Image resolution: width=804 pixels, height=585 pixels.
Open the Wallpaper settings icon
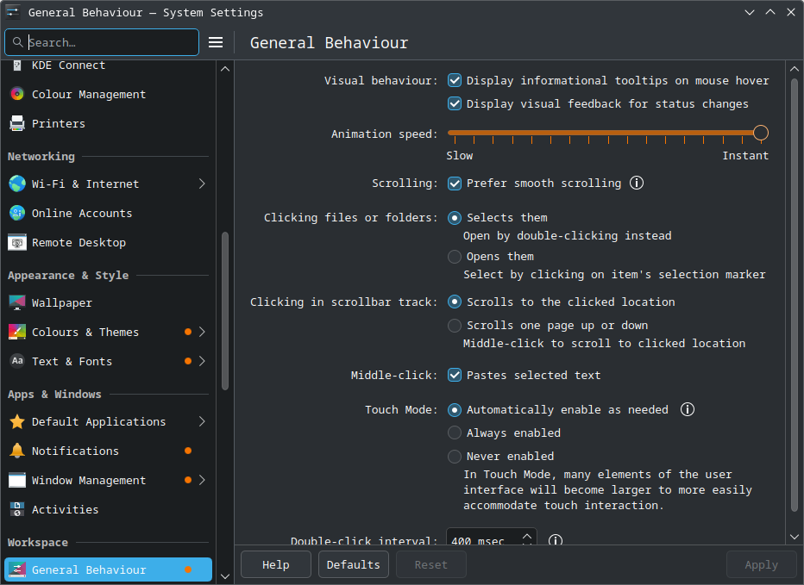click(x=16, y=302)
